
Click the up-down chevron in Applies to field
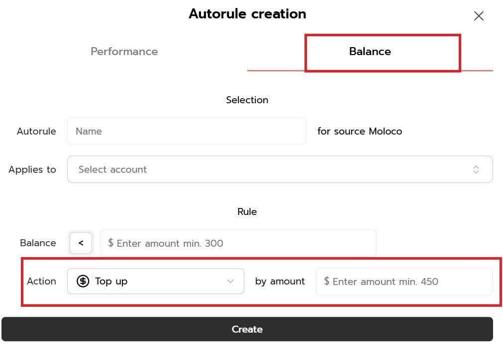(x=476, y=170)
